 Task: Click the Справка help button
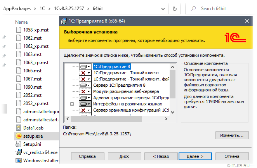87,156
